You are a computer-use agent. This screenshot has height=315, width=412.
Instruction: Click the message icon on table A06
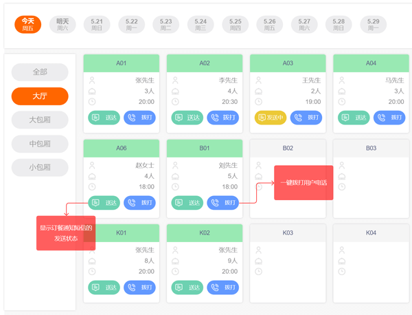click(96, 203)
